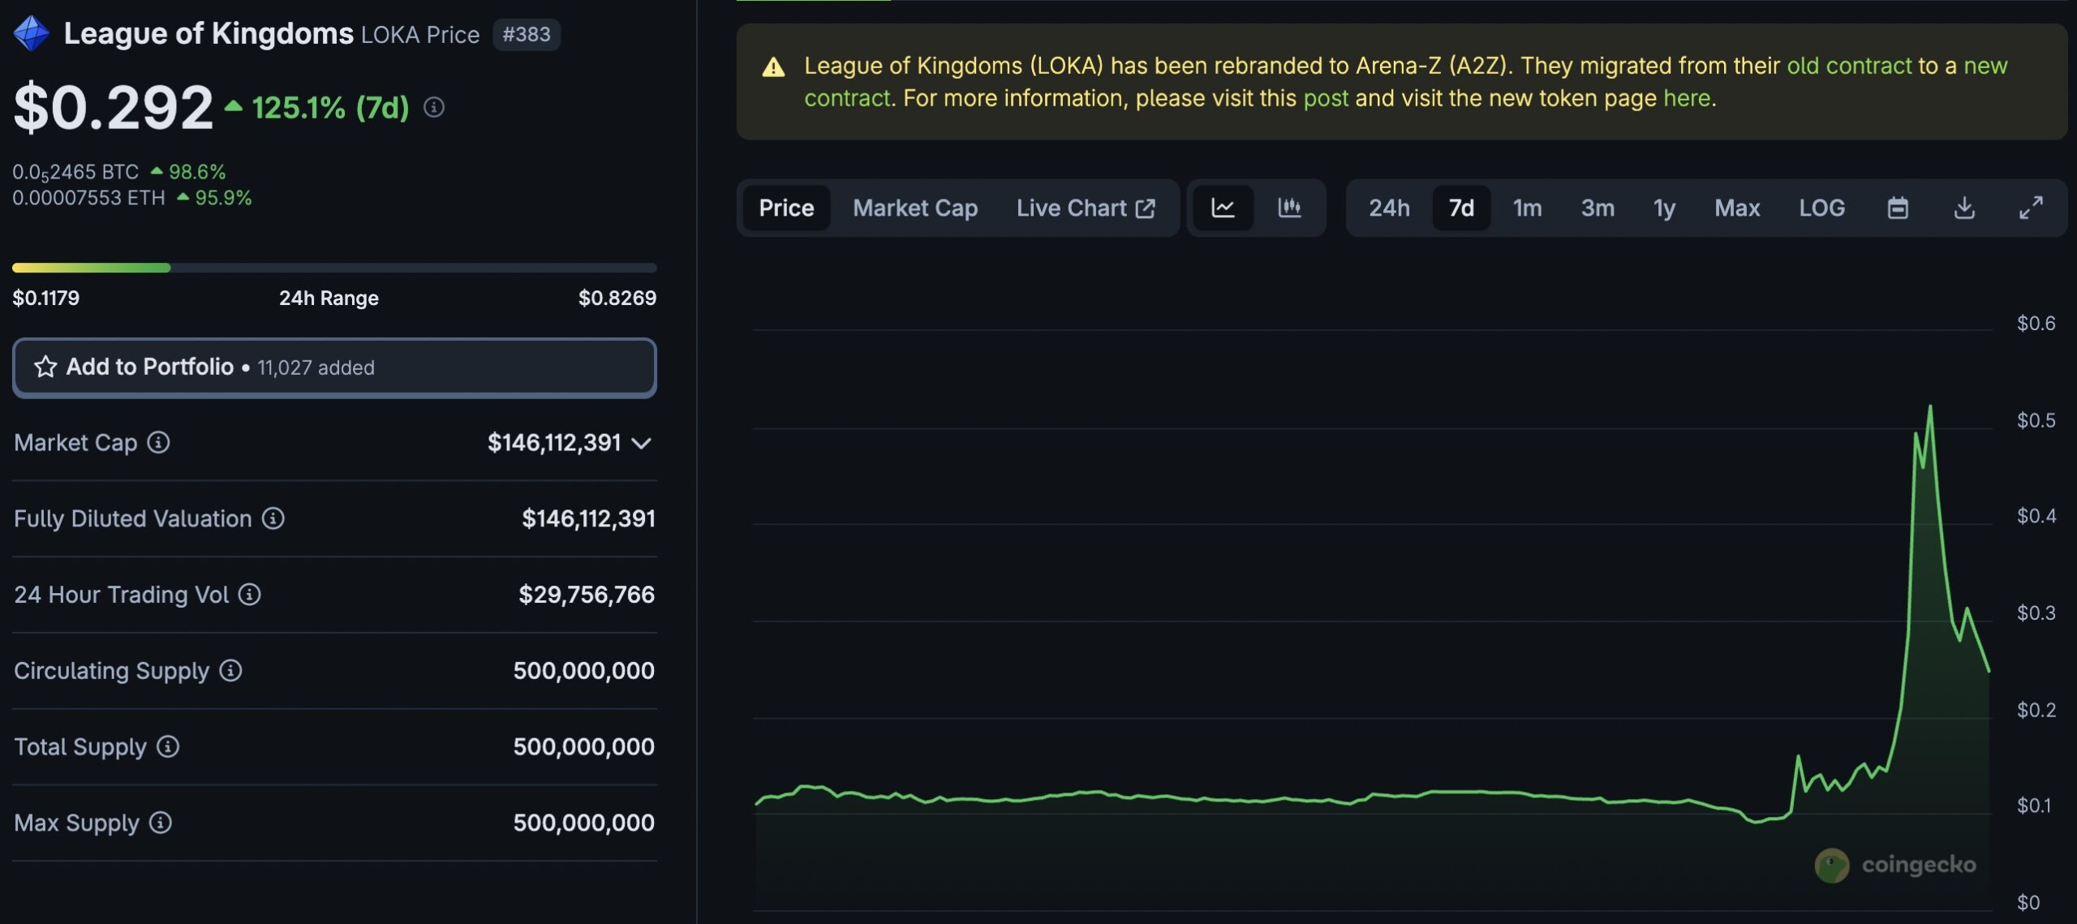Show Total Supply info icon
This screenshot has width=2077, height=924.
(x=168, y=746)
